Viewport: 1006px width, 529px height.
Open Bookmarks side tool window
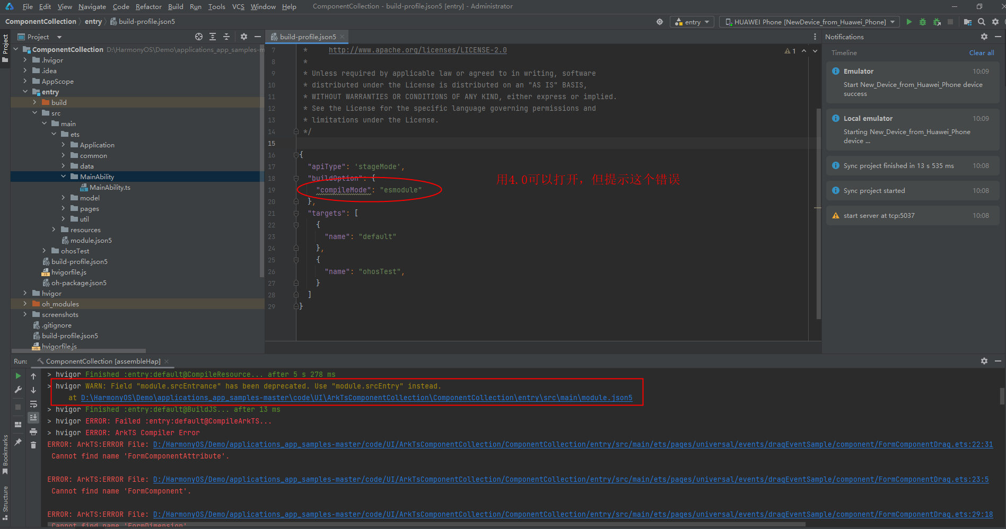click(x=5, y=454)
